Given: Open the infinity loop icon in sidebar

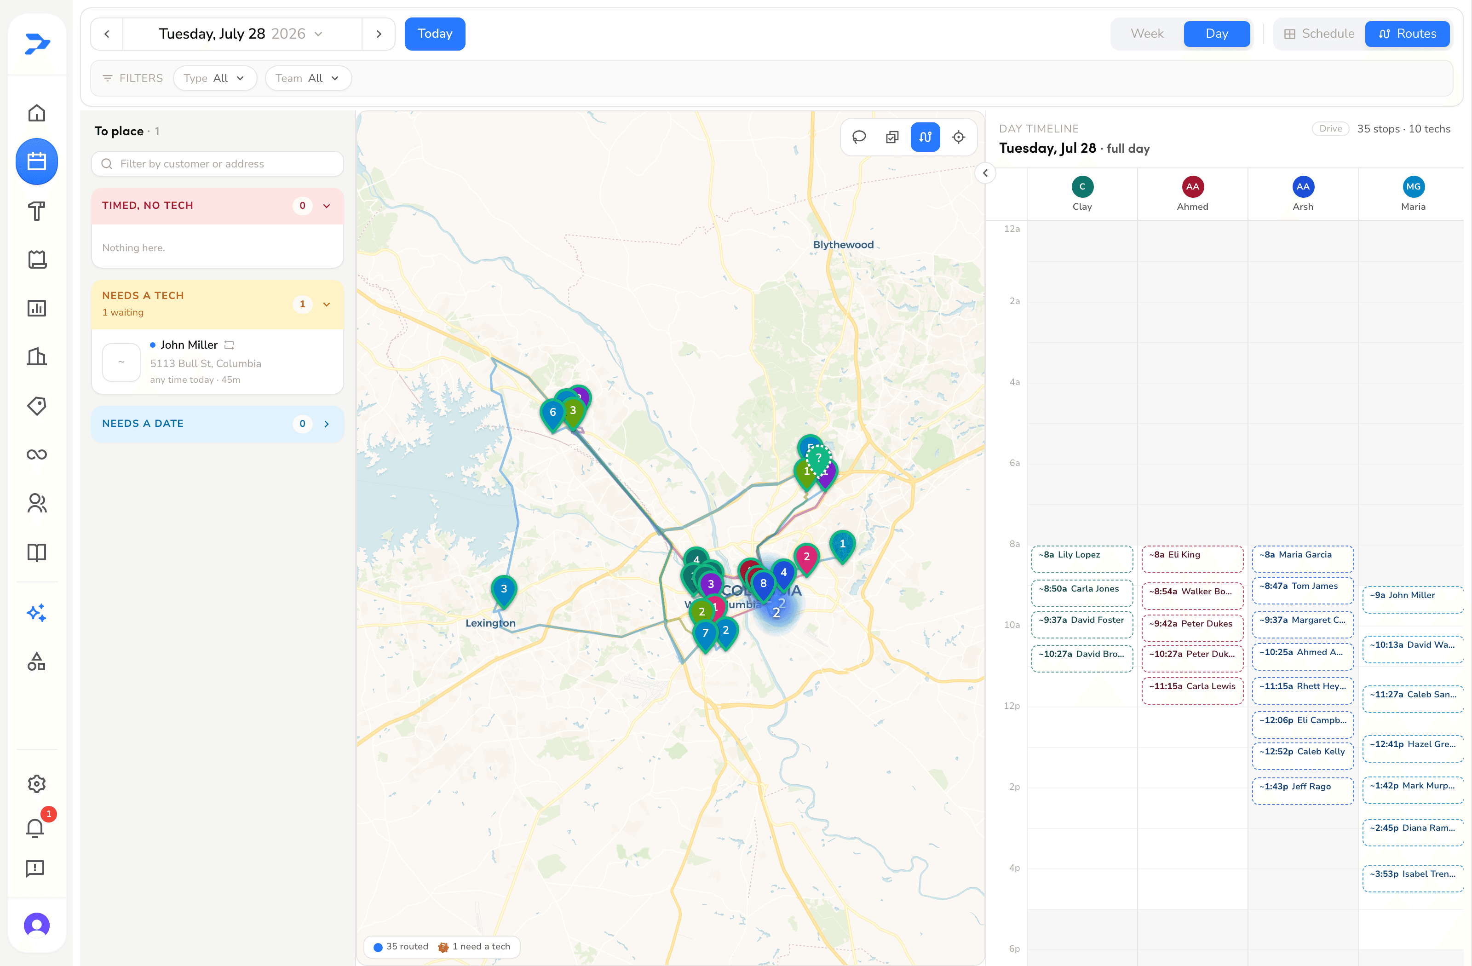Looking at the screenshot, I should (x=36, y=454).
